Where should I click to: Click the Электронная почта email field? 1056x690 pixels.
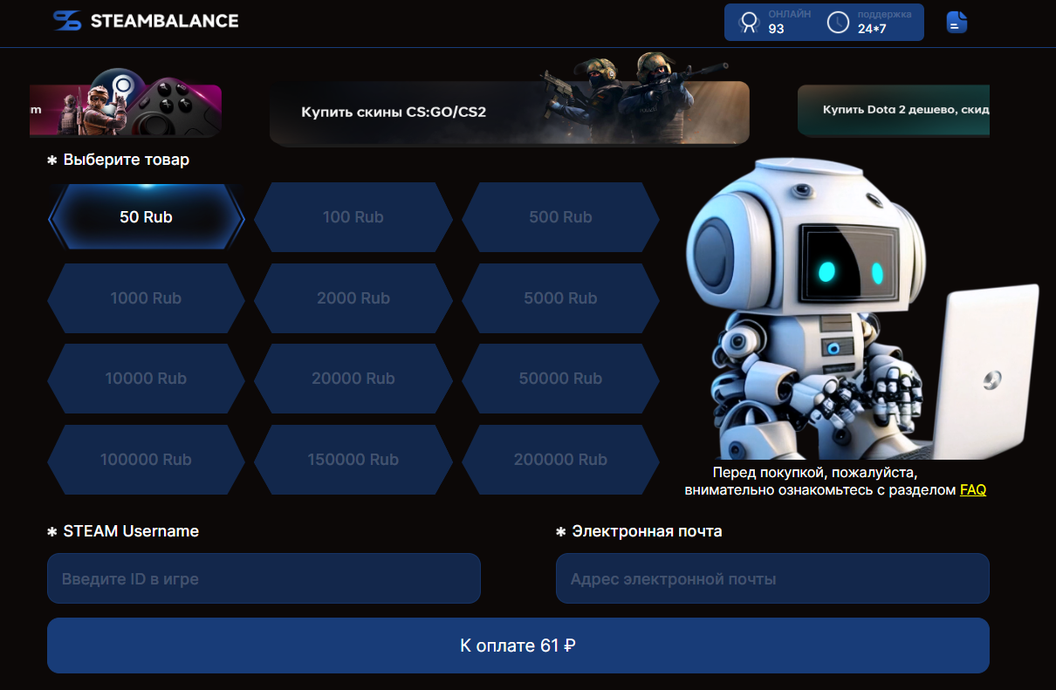tap(772, 578)
